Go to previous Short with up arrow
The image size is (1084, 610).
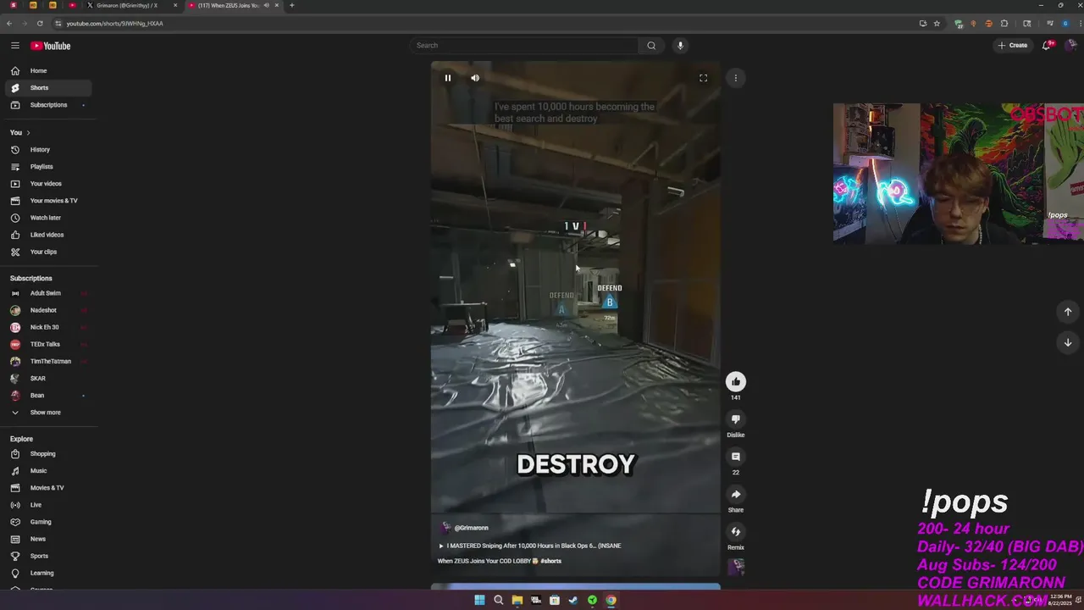tap(1067, 312)
